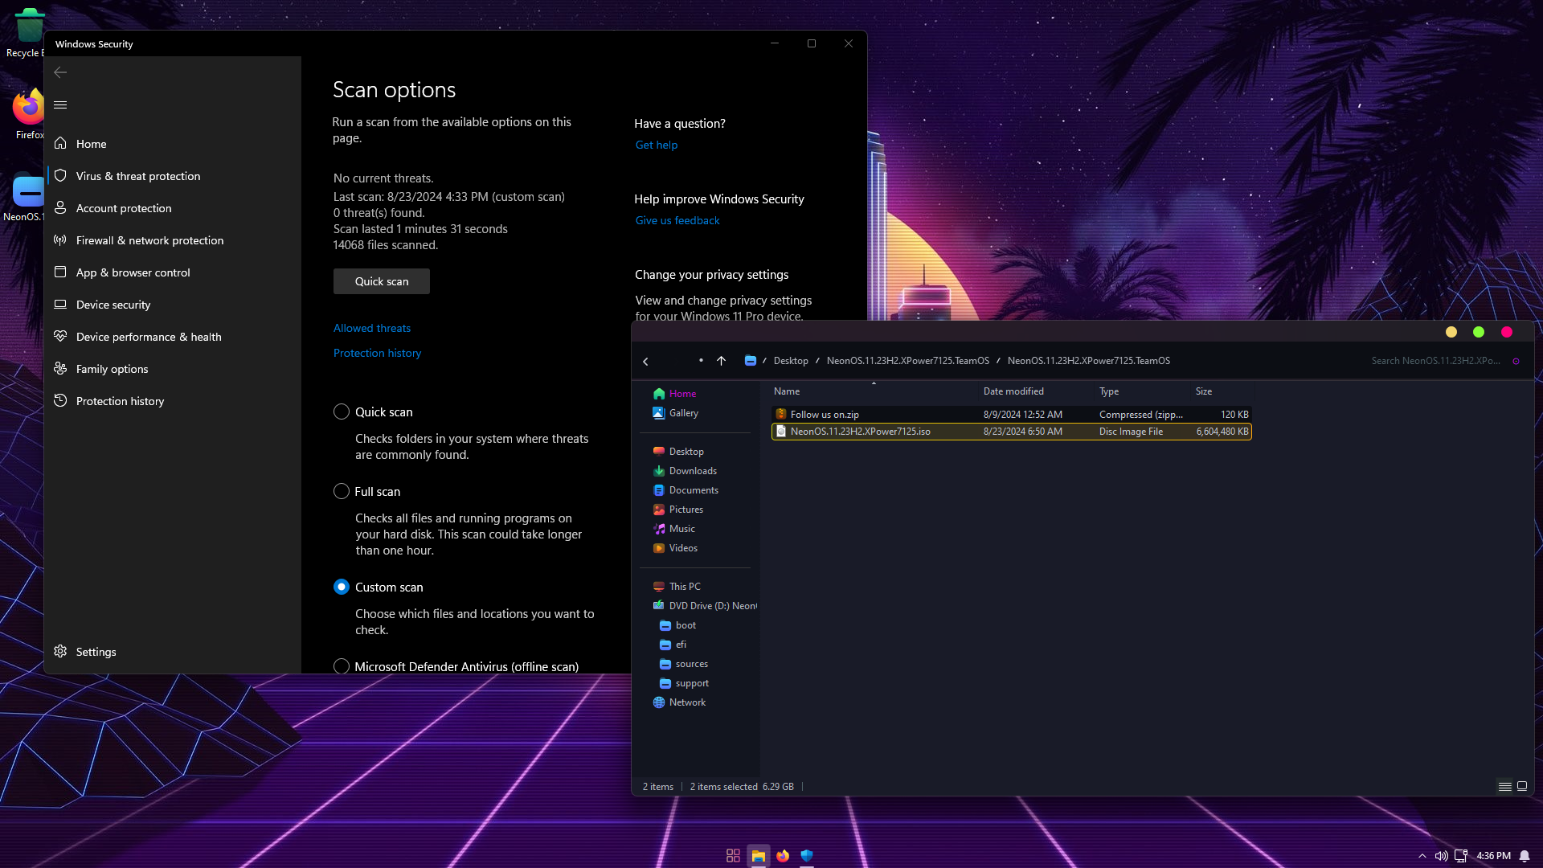Click the Desktop breadcrumb in the address bar

(791, 361)
